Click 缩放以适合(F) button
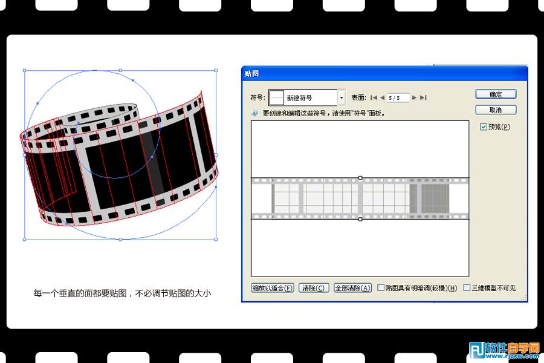544x363 pixels. [273, 288]
